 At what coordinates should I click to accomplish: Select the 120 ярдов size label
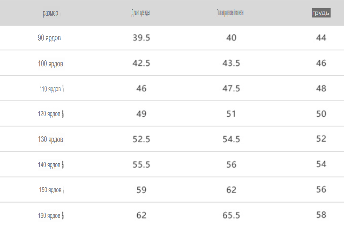49,114
